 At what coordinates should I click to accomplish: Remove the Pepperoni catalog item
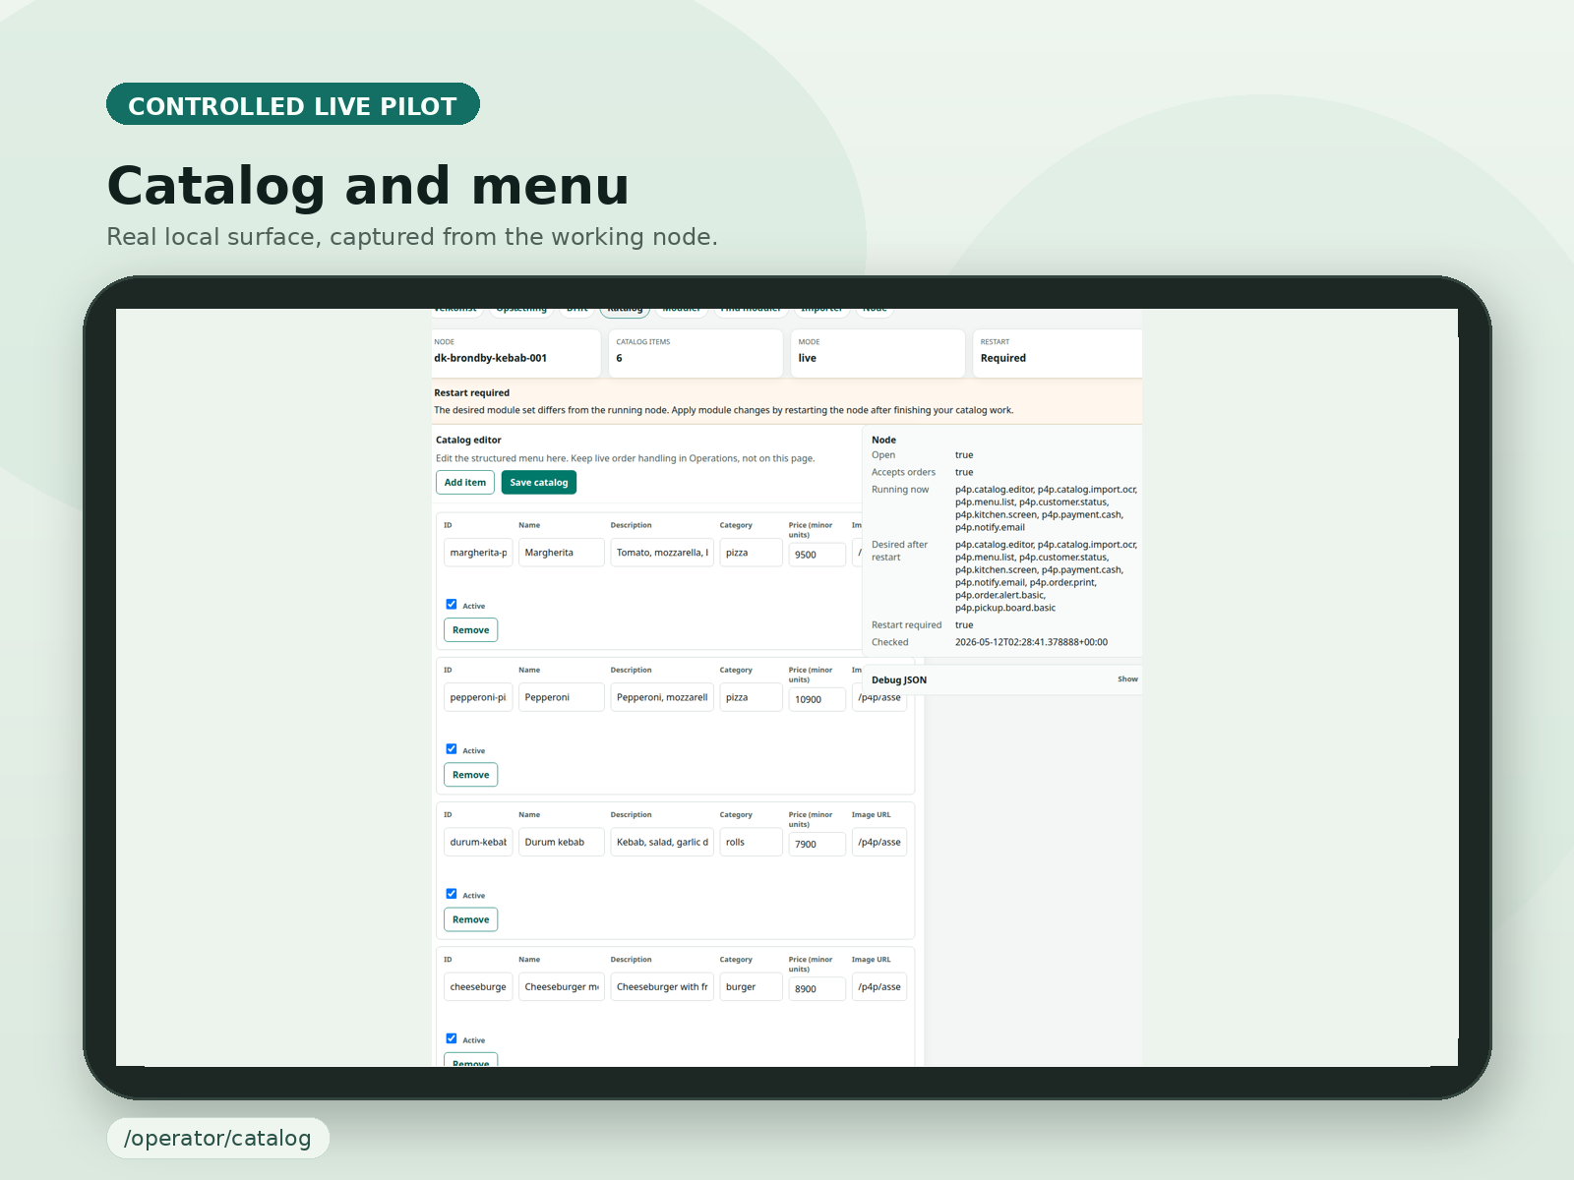pyautogui.click(x=471, y=775)
